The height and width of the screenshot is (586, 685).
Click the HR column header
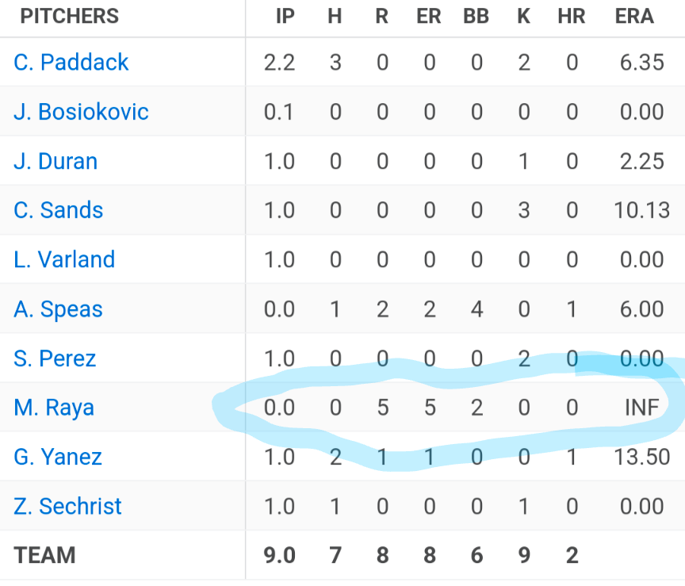[x=572, y=16]
